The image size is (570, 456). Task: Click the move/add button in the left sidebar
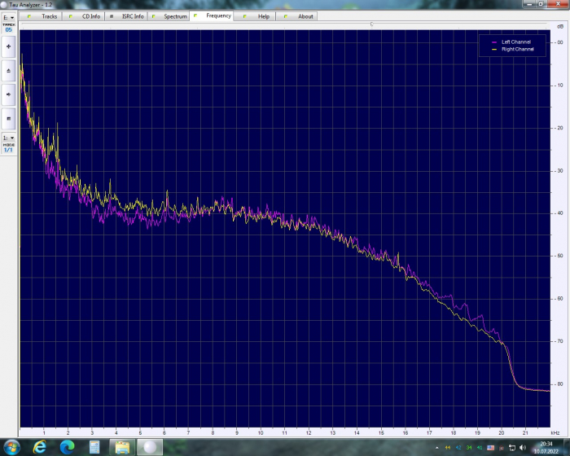(8, 46)
